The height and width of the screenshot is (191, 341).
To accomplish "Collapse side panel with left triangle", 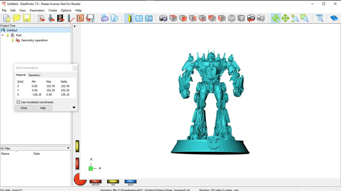I will click(x=75, y=26).
